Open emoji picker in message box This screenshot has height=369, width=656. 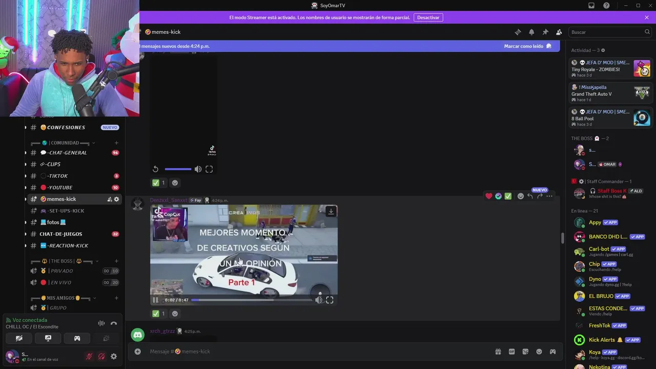tap(539, 352)
